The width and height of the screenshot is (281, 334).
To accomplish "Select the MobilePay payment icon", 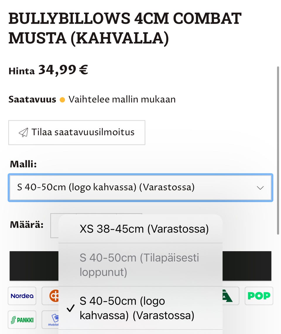I will (54, 320).
